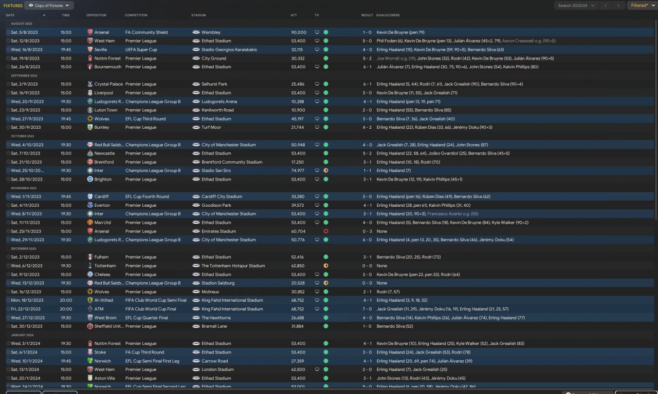This screenshot has height=394, width=658.
Task: Click the Man Utd club badge
Action: (x=90, y=223)
